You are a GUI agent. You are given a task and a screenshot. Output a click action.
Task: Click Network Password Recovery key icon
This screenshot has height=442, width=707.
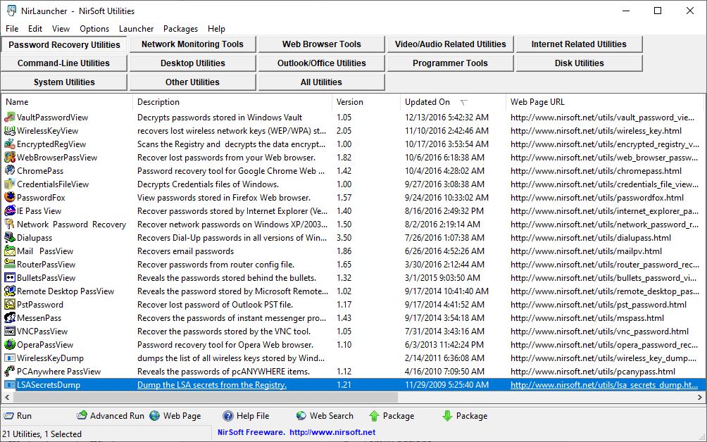click(9, 225)
